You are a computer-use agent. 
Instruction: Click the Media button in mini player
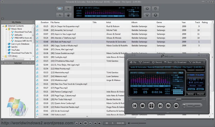[x=191, y=94]
